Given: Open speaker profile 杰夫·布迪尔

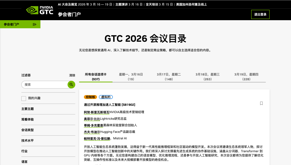Looking at the screenshot, I should pyautogui.click(x=92, y=131).
